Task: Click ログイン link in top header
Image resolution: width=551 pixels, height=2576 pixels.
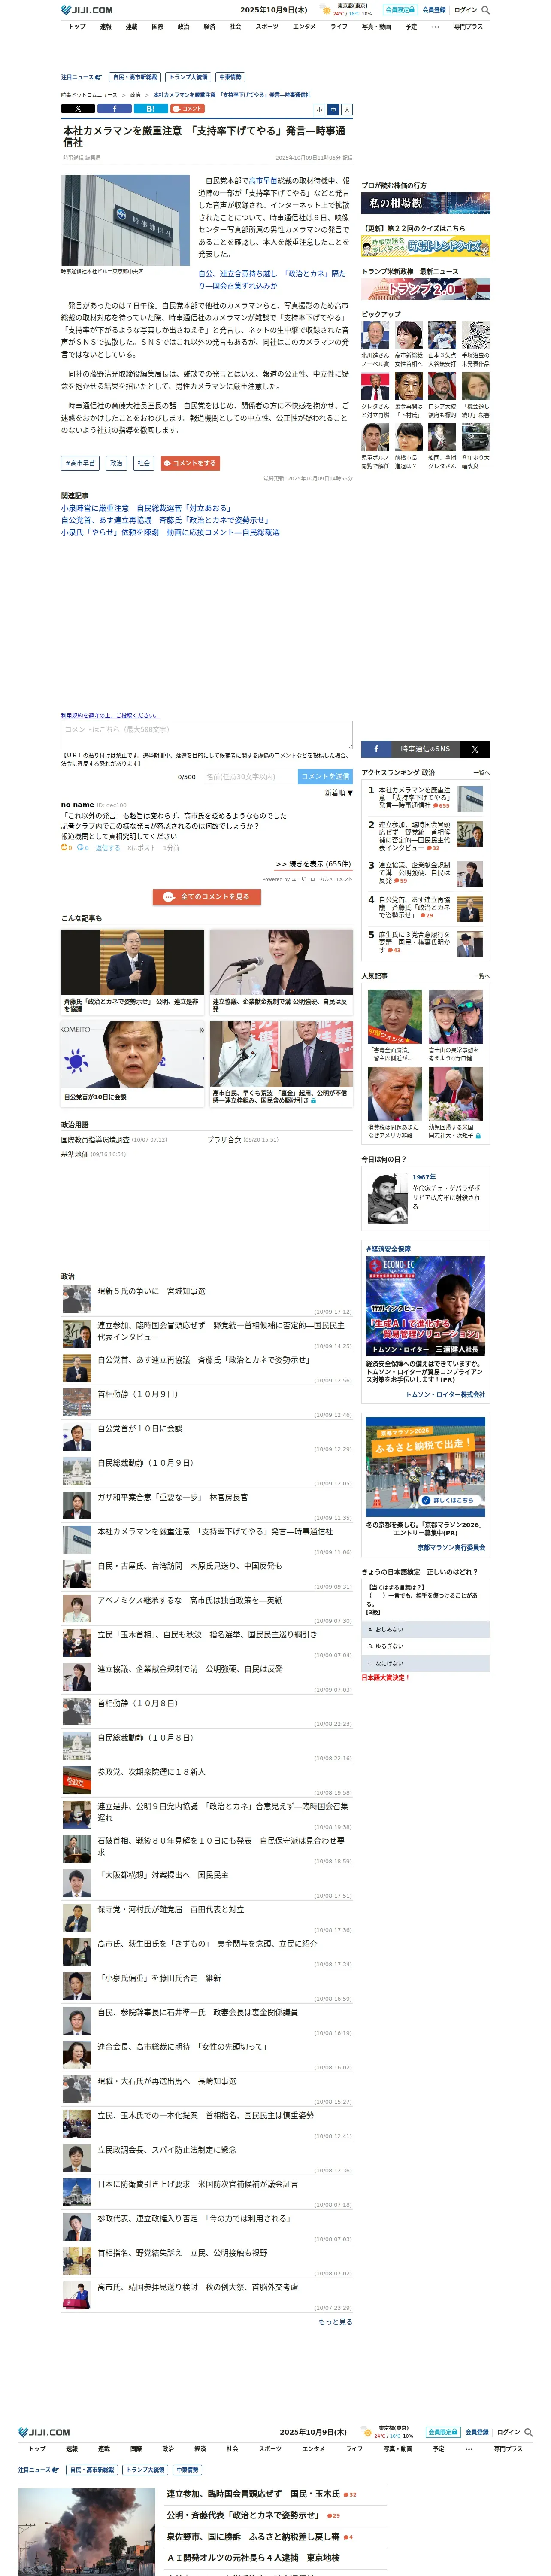Action: tap(465, 10)
